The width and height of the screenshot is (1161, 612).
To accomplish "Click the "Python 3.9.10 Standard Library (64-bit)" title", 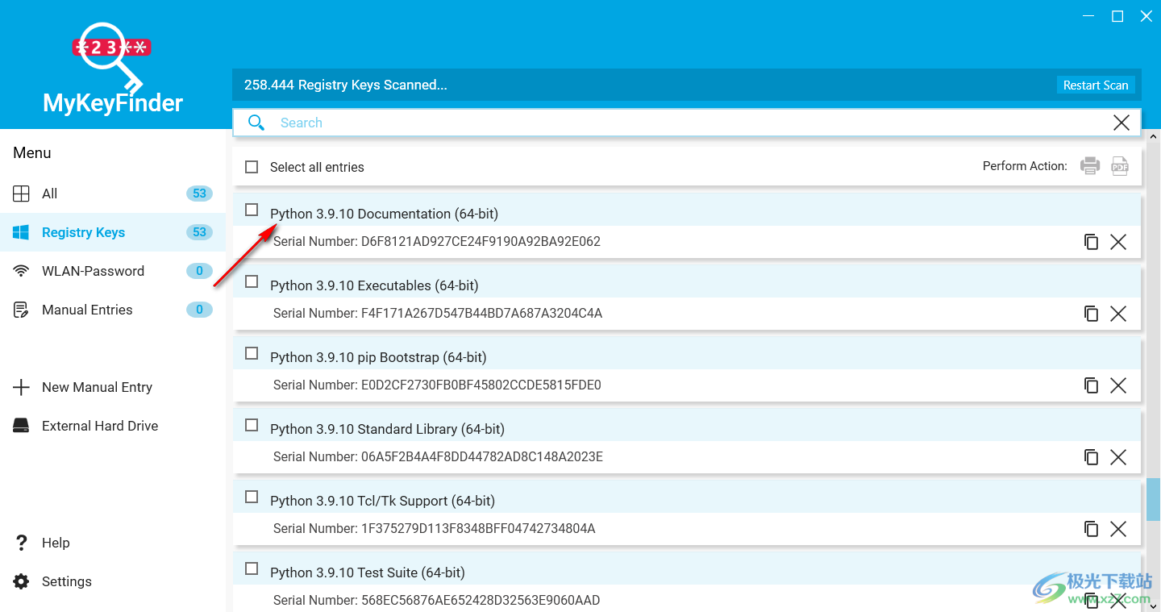I will 387,429.
